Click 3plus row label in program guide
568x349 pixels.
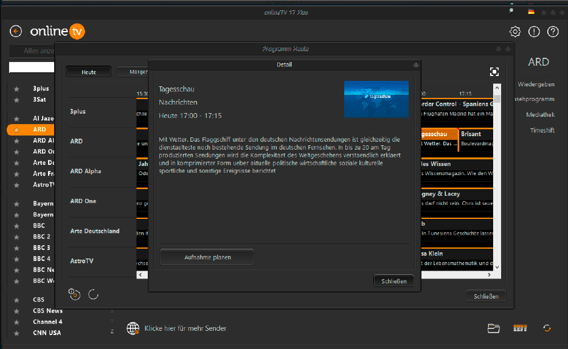77,111
